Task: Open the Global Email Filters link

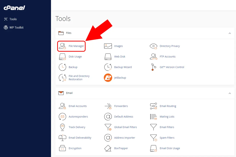Action: click(126, 127)
